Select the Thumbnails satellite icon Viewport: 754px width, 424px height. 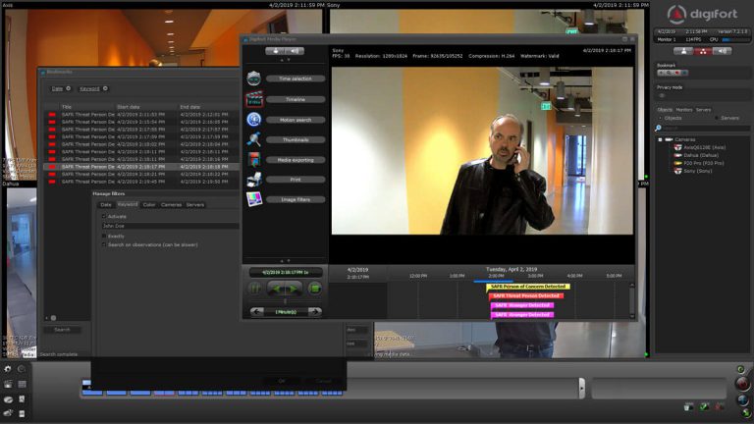point(254,139)
